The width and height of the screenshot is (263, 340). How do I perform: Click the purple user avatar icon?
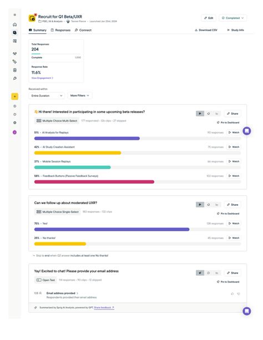(15, 132)
